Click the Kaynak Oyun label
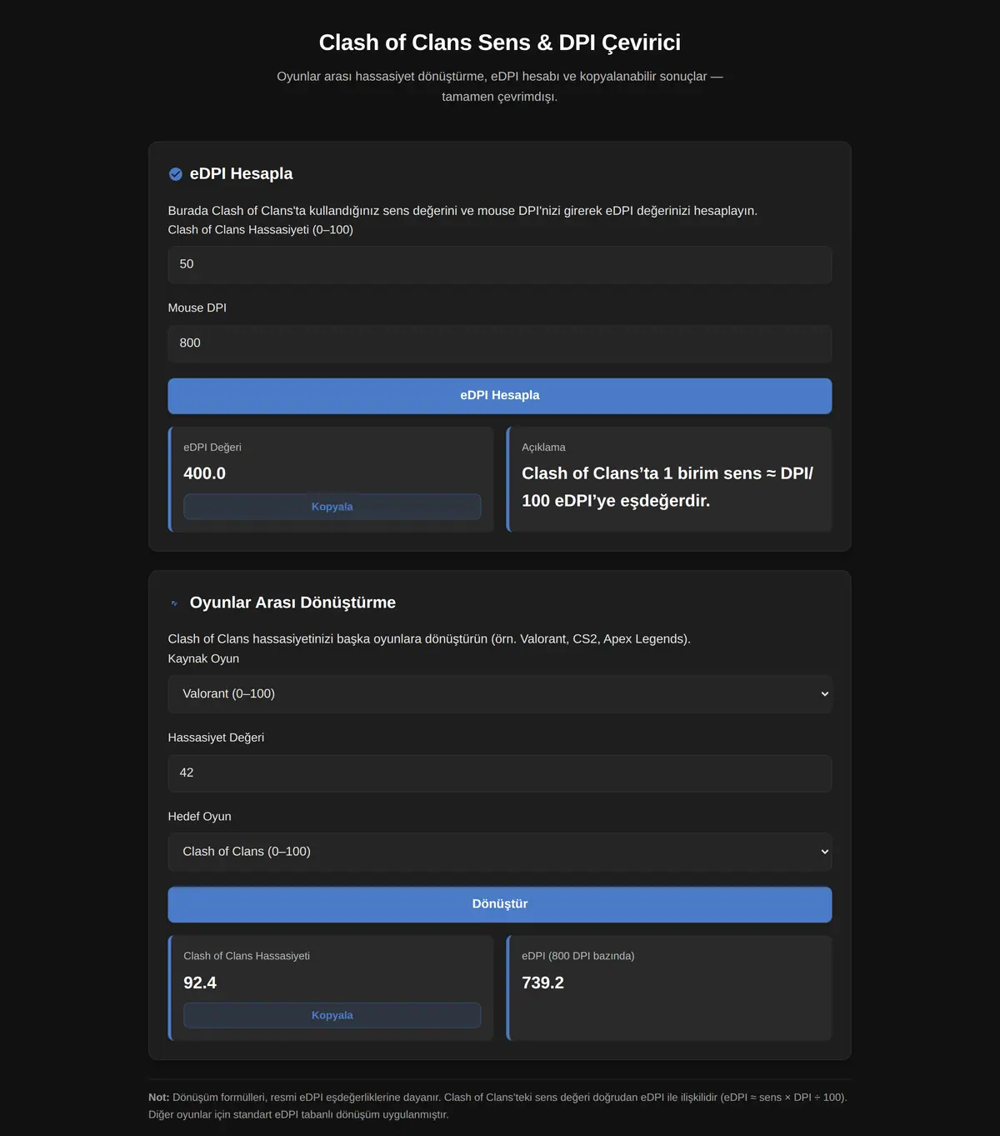This screenshot has height=1136, width=1000. tap(203, 658)
